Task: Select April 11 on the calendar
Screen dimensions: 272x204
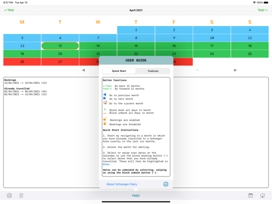Action: click(250, 38)
